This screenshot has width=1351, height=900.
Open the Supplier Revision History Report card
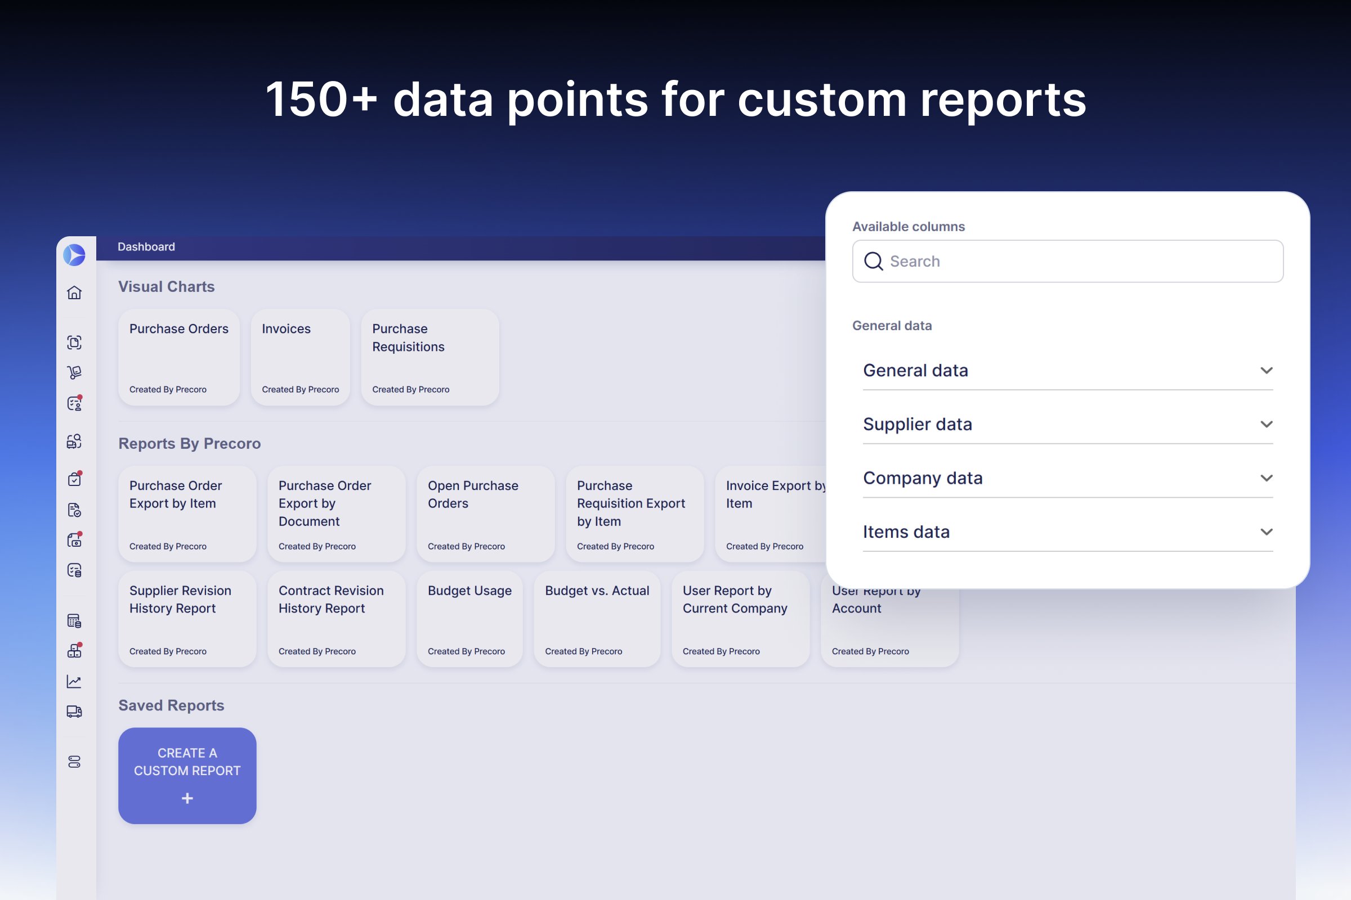pyautogui.click(x=187, y=619)
